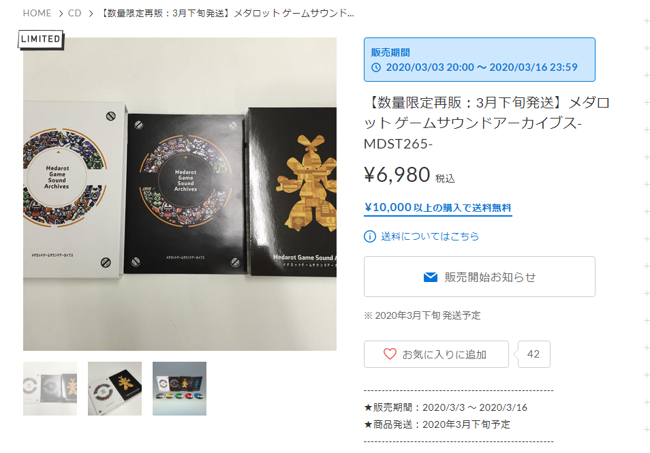
Task: Click the 販売開始お知らせ button
Action: pos(479,277)
